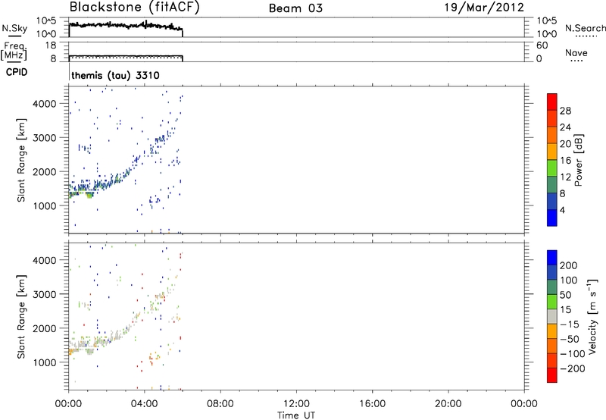This screenshot has width=606, height=420.
Task: Click the noise sky trace in top panel
Action: pos(126,26)
